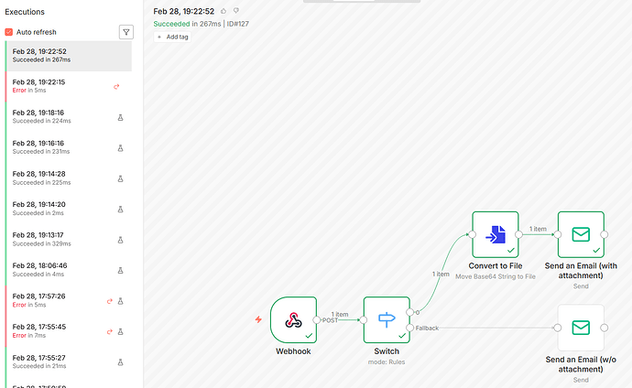Click the Switch node output 0 connector
Viewport: 632px width, 388px height.
point(410,312)
